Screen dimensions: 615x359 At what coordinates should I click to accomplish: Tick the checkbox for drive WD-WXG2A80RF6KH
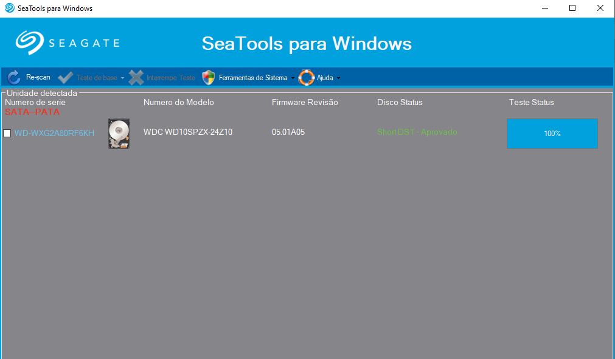click(7, 134)
